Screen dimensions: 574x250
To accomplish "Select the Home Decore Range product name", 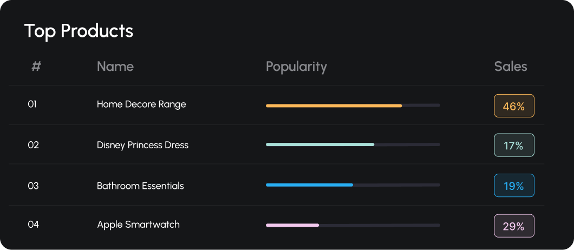I will click(141, 104).
